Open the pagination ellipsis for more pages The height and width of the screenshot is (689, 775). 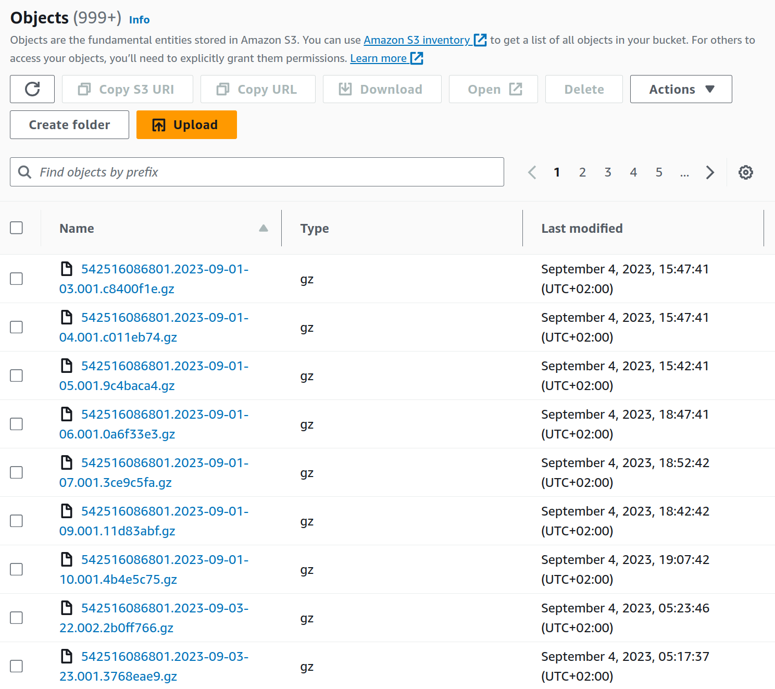[x=684, y=172]
